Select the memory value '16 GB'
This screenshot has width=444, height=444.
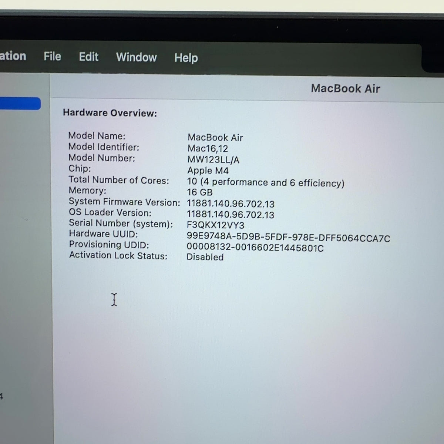tap(200, 192)
